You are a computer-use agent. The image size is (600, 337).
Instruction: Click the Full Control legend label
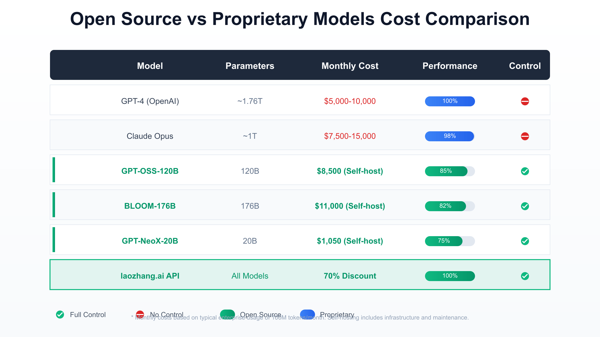point(88,315)
